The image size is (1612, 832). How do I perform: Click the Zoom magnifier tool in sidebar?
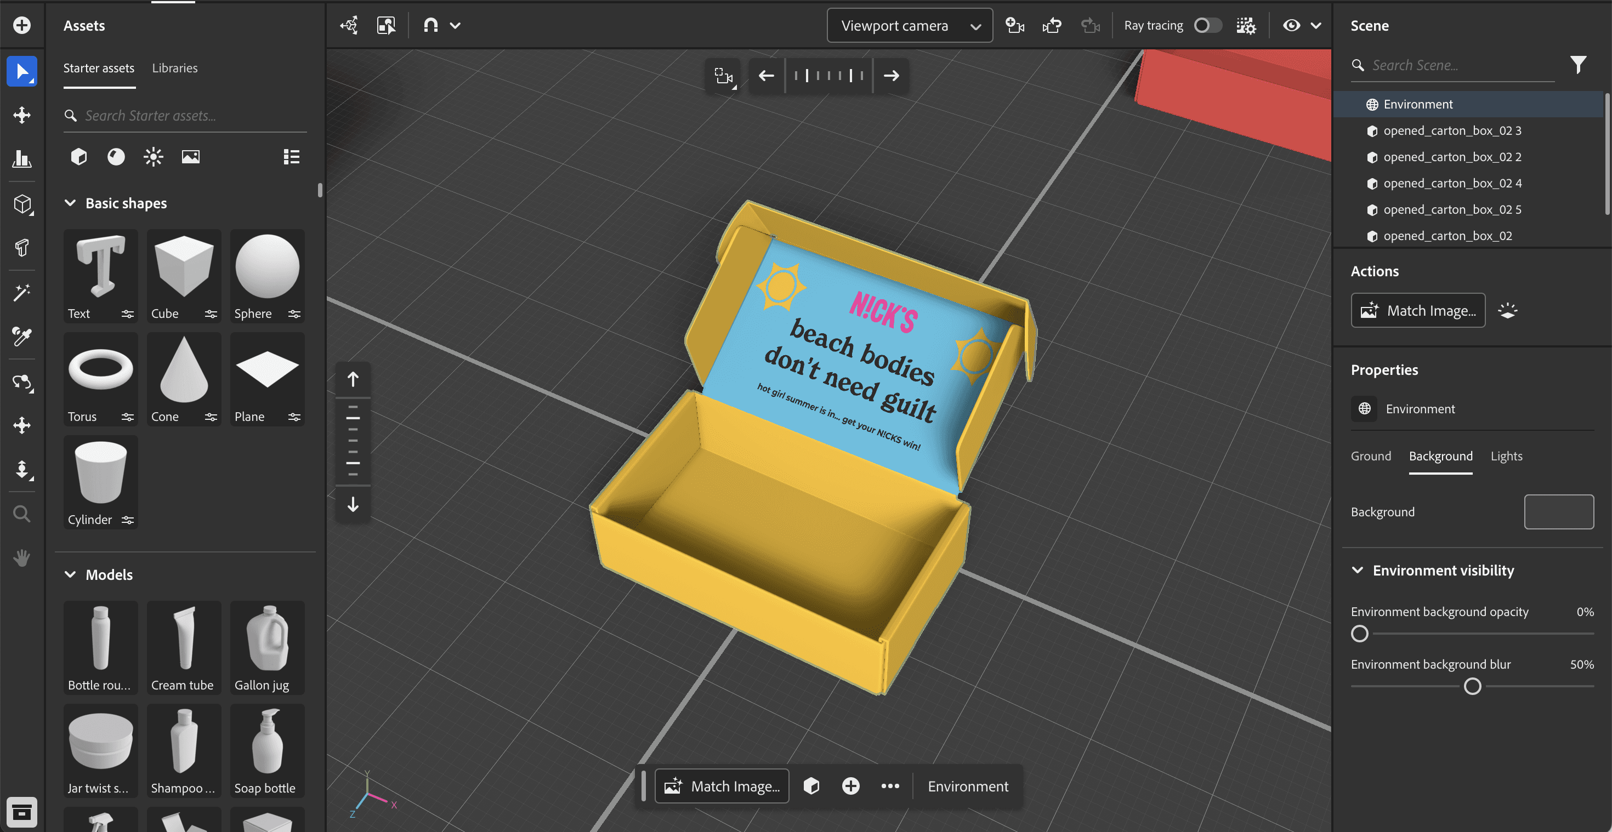coord(22,514)
